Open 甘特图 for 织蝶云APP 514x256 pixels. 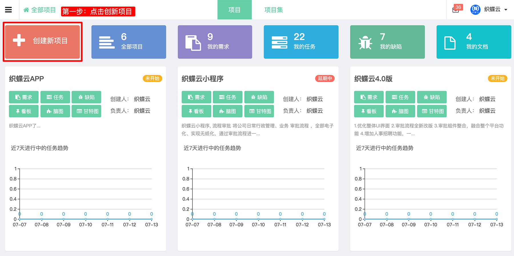(x=87, y=111)
